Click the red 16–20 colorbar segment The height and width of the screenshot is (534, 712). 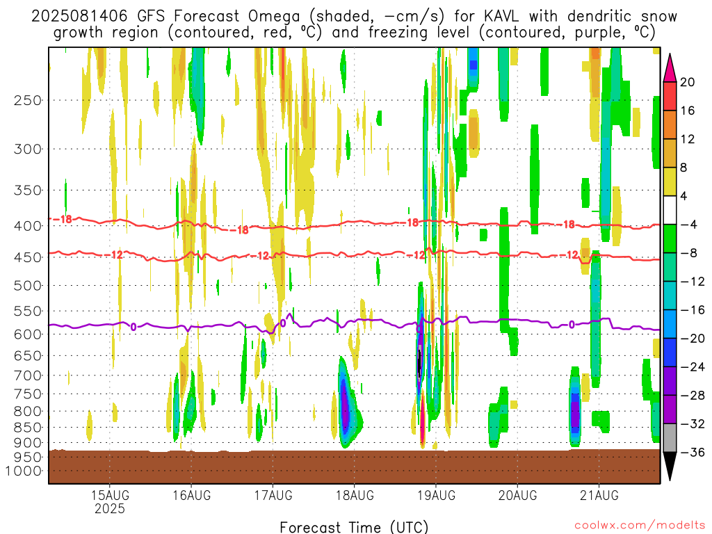point(670,96)
